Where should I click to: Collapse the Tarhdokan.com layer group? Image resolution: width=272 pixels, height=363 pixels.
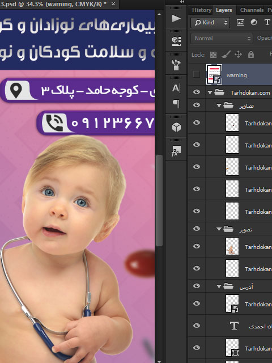pos(210,92)
